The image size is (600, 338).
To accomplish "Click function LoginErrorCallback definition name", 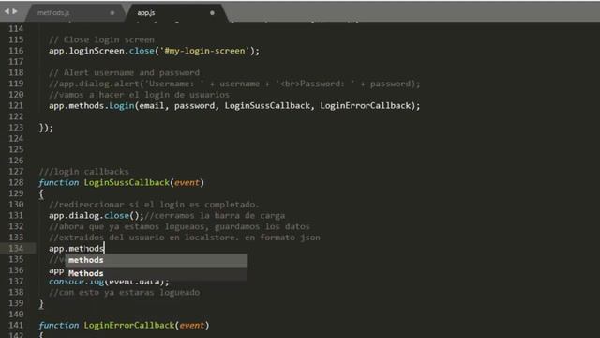I will coord(129,326).
